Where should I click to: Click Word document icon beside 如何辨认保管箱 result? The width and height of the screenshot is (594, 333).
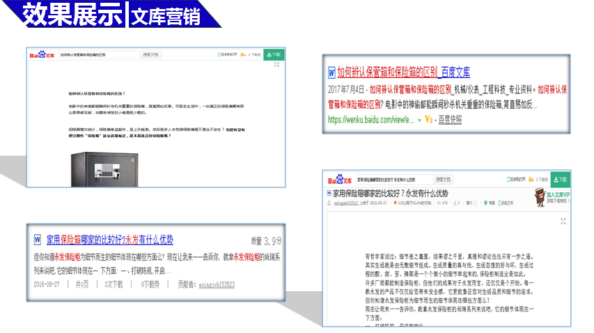tap(331, 72)
